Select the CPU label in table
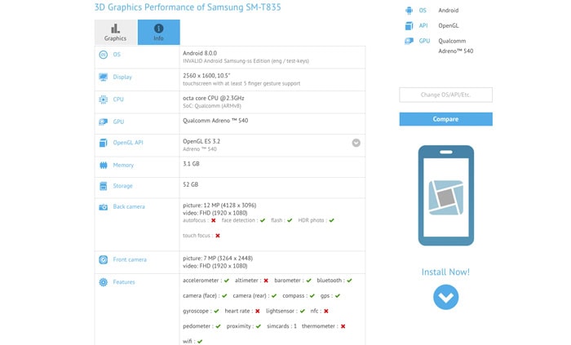The height and width of the screenshot is (345, 571). pos(118,100)
